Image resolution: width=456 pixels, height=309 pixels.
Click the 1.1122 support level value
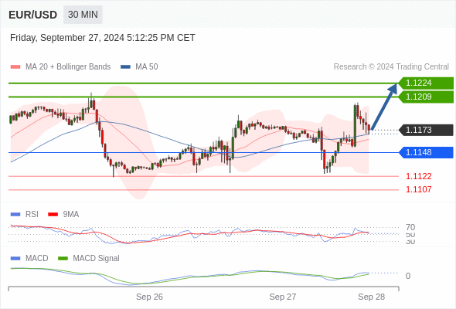(x=418, y=176)
